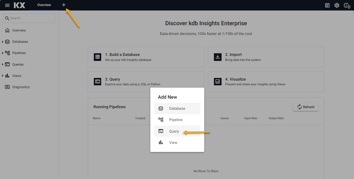This screenshot has width=354, height=179.
Task: Open settings gear in header
Action: (337, 5)
